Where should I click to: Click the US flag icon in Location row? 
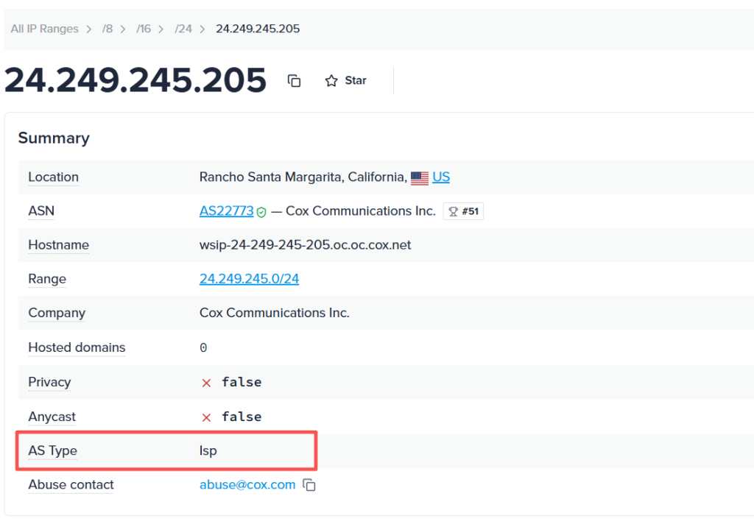[420, 178]
